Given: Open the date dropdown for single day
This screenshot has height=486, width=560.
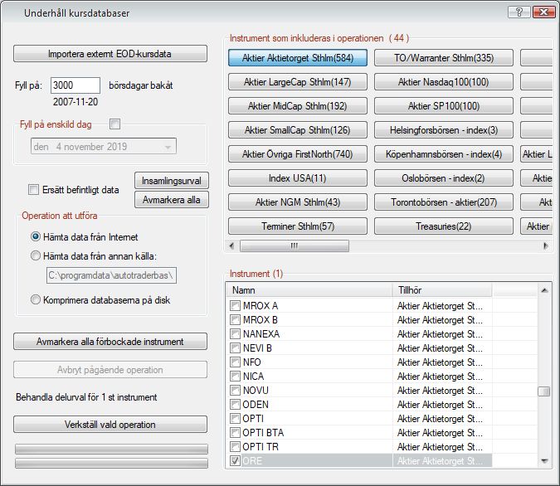Looking at the screenshot, I should [x=168, y=147].
